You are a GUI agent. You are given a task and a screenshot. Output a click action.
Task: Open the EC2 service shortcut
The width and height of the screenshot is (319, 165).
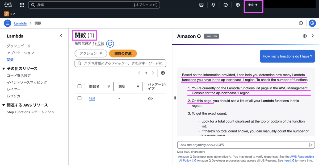[10, 14]
